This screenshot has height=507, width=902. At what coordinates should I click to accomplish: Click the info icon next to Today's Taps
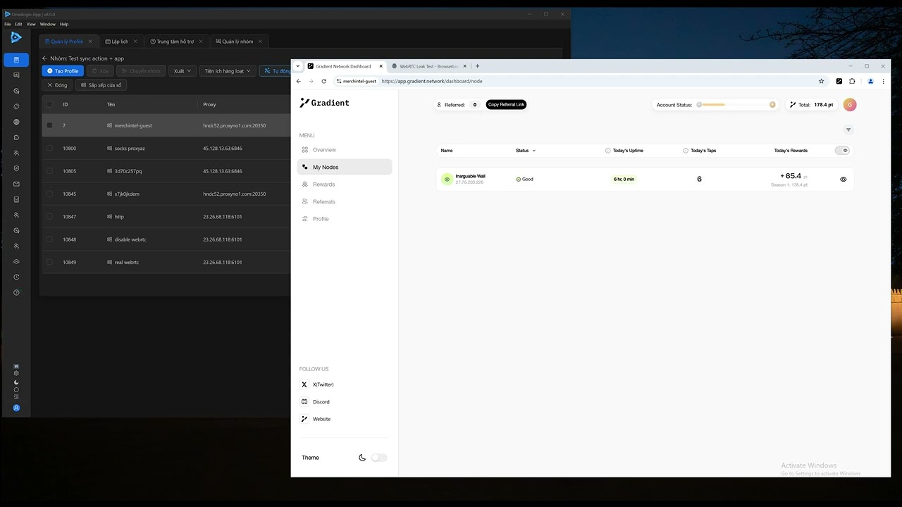(x=686, y=151)
